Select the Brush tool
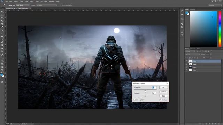The width and height of the screenshot is (223, 125). (2, 33)
